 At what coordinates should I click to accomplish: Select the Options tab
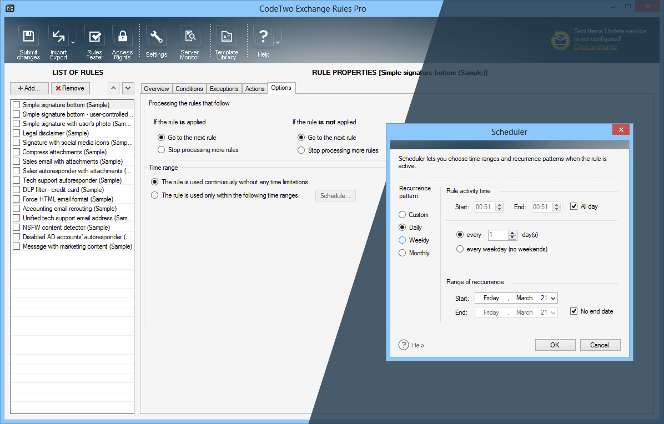(x=281, y=88)
